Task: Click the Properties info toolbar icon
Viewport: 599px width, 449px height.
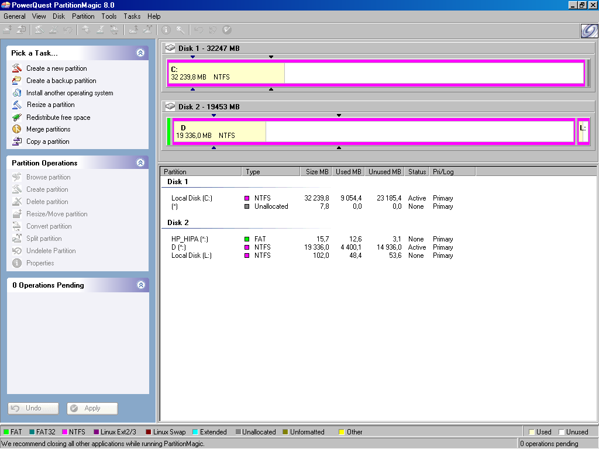Action: [x=166, y=30]
